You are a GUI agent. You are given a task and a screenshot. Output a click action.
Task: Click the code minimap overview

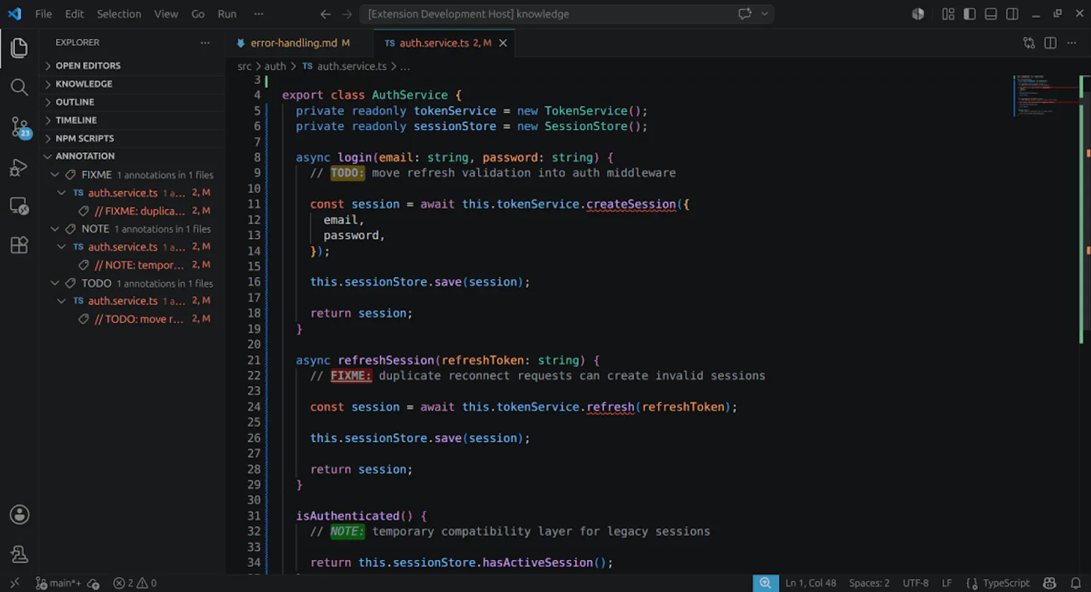1045,95
